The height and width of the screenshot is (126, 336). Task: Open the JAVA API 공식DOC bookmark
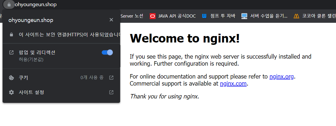click(173, 16)
